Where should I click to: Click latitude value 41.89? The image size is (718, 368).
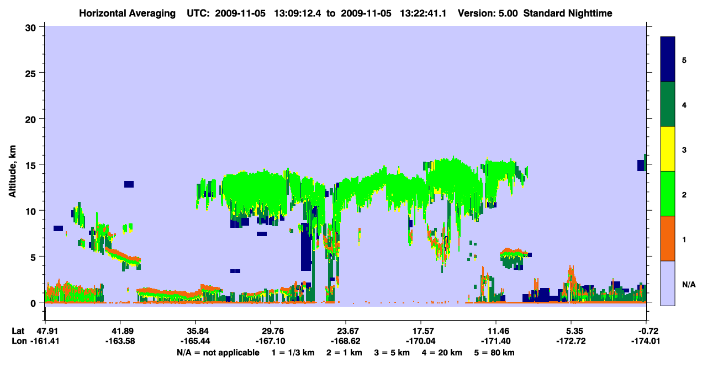[x=120, y=331]
